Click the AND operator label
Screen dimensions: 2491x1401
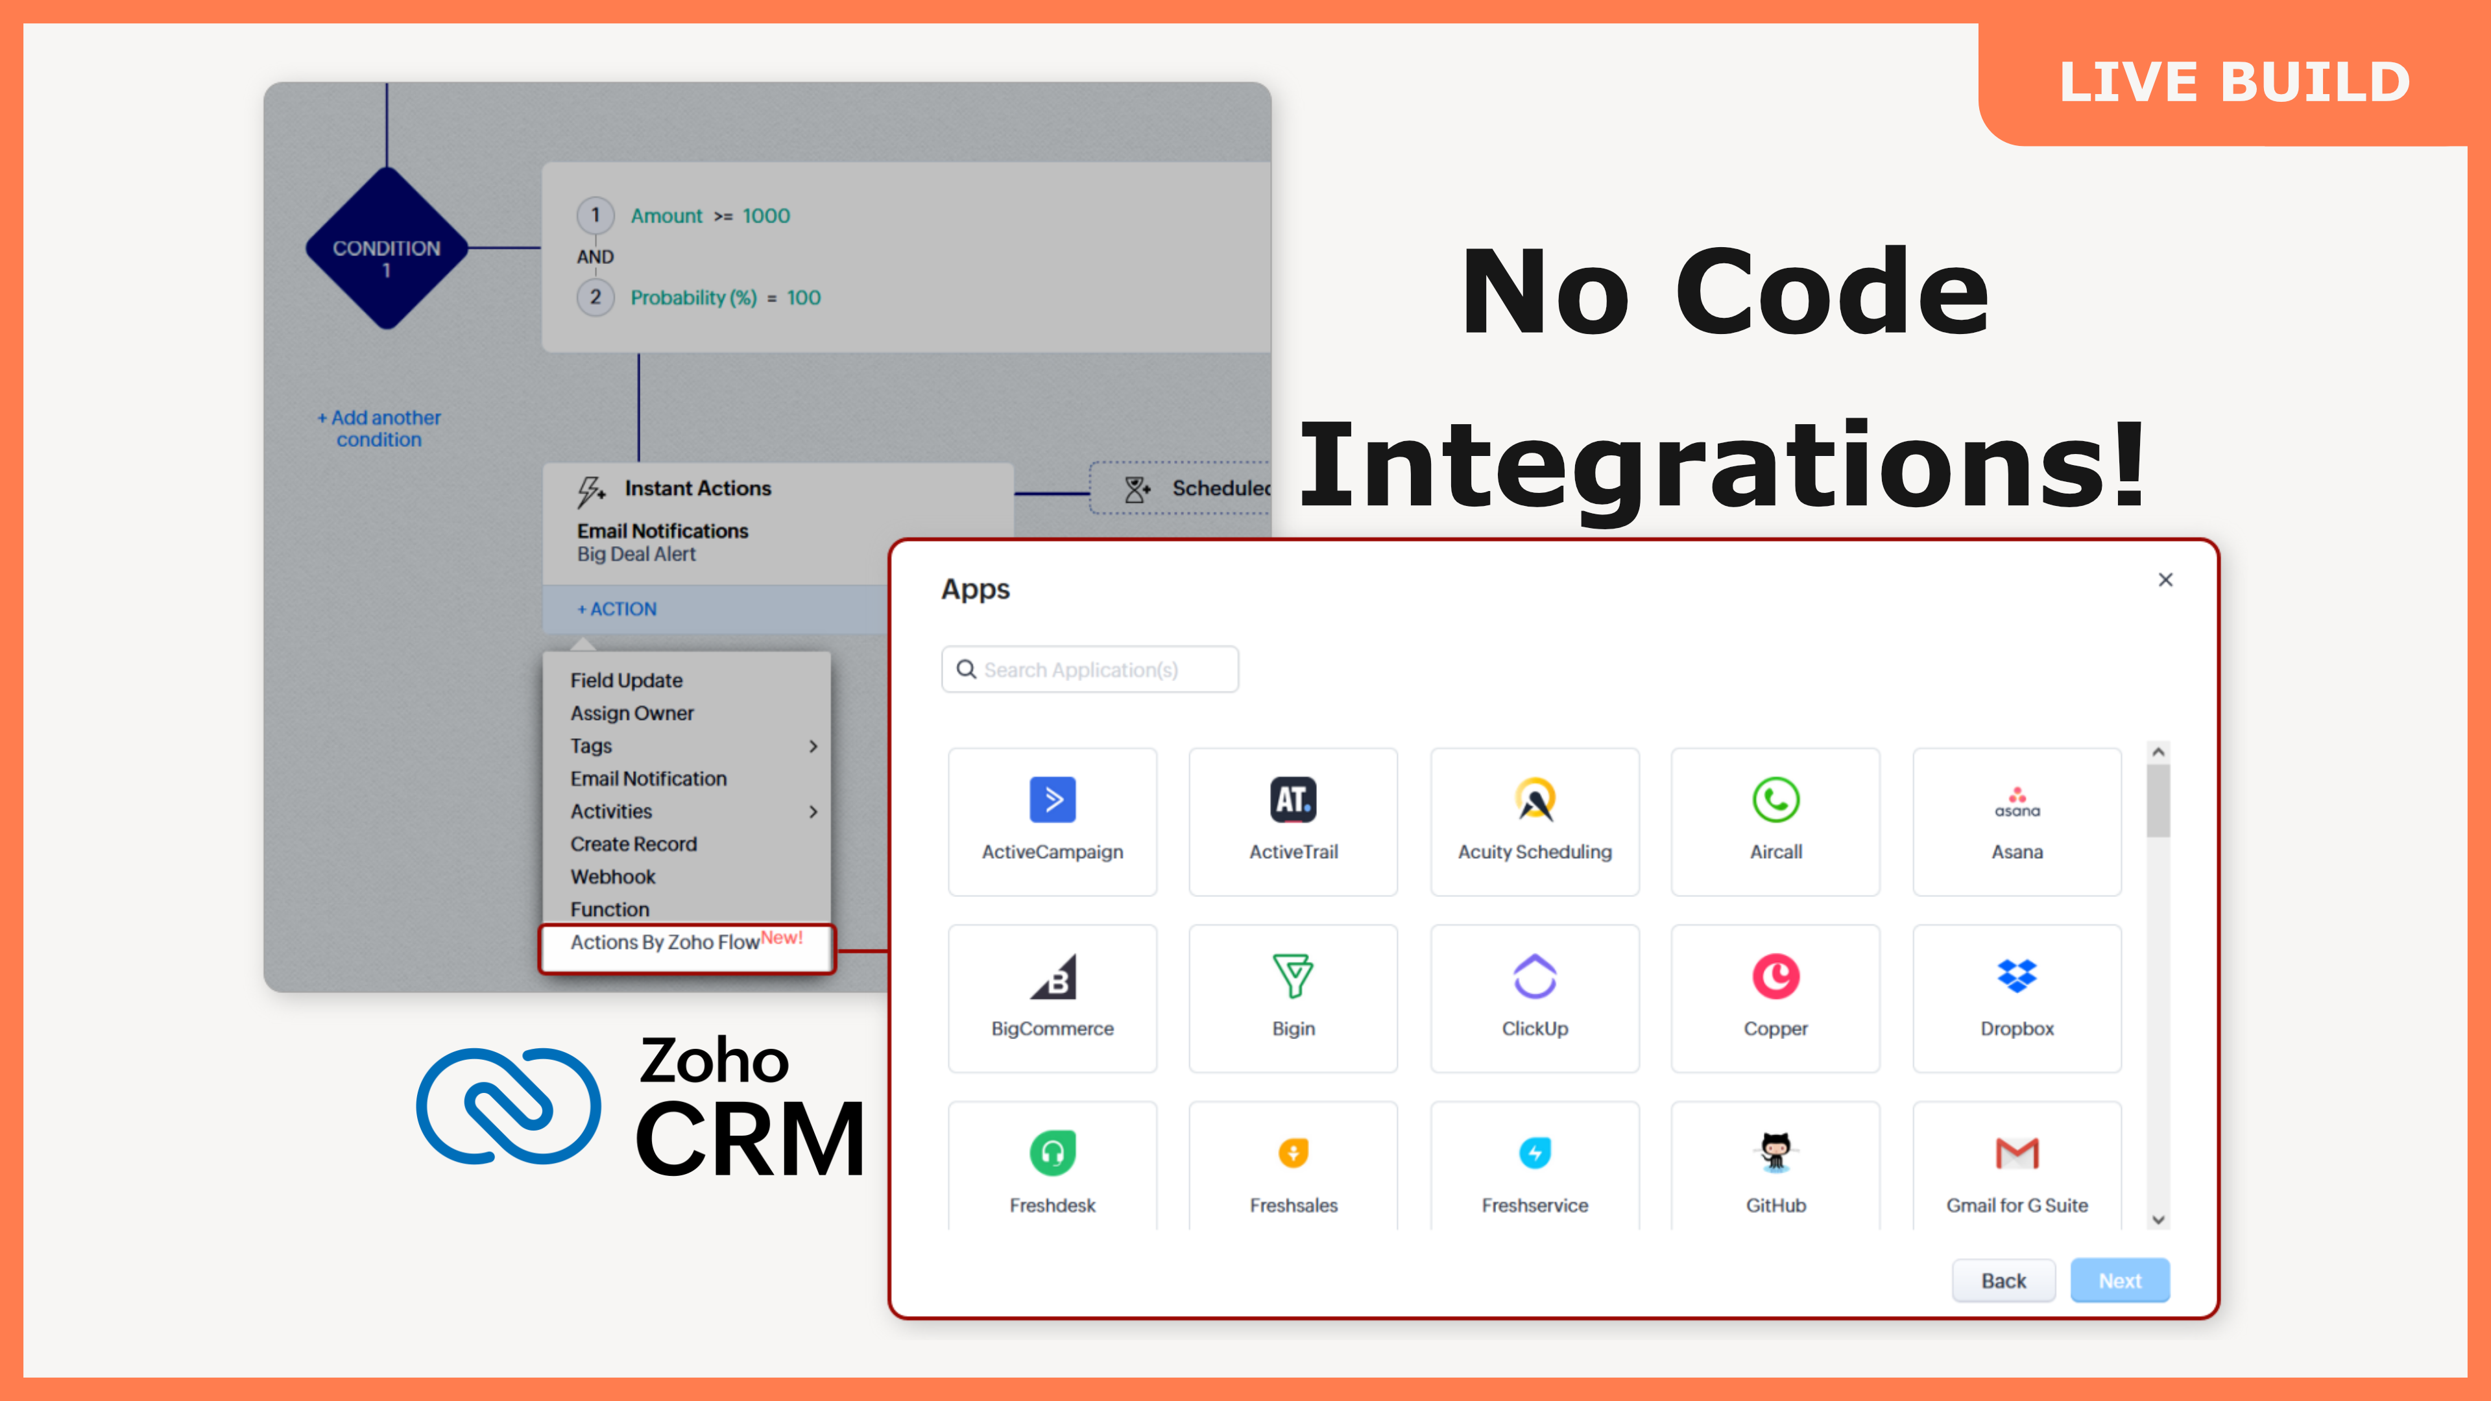(x=595, y=256)
